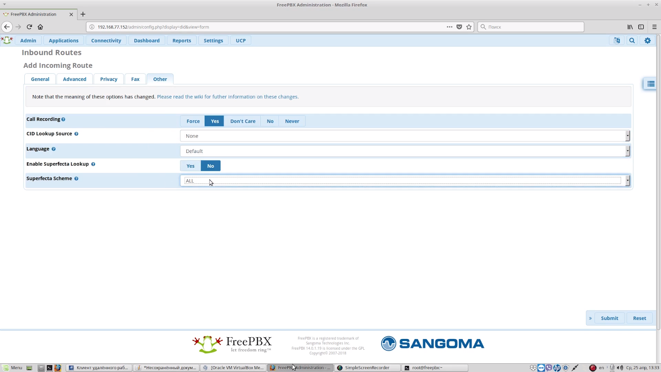661x372 pixels.
Task: Open the wiki link about option changes
Action: coord(227,96)
